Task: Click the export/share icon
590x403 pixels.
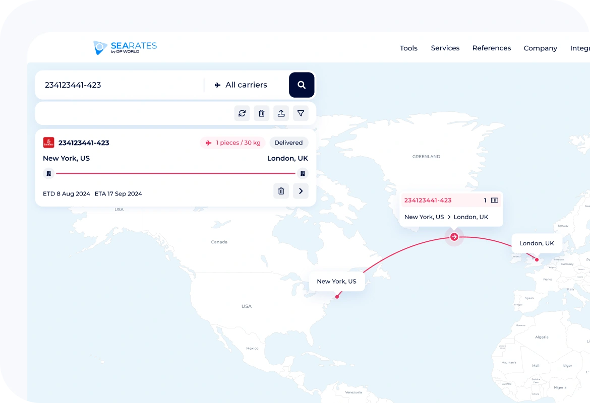Action: (x=281, y=113)
